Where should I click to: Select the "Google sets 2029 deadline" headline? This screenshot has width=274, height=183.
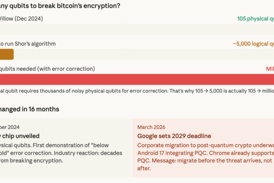tap(174, 136)
